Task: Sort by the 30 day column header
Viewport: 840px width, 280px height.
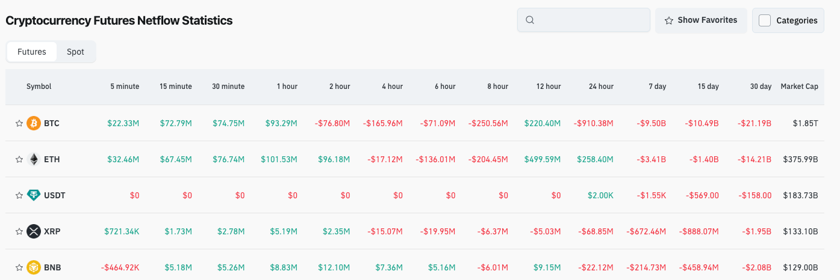Action: 761,87
